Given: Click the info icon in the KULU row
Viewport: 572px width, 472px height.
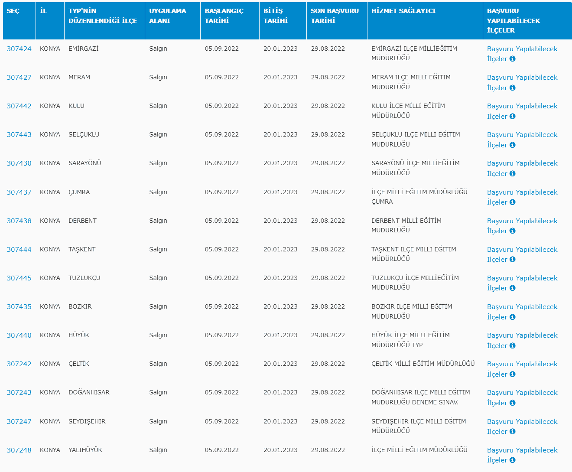Looking at the screenshot, I should 512,116.
